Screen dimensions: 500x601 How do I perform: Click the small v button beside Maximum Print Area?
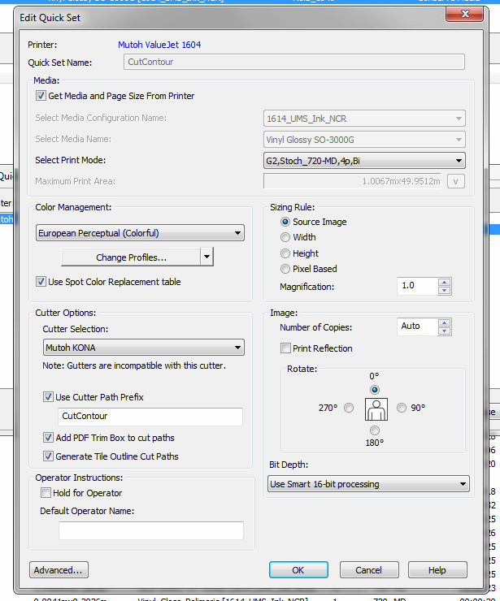pos(455,181)
